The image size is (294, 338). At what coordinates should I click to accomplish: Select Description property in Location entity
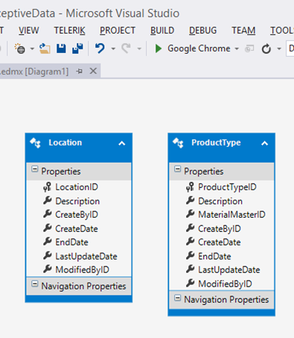[77, 201]
